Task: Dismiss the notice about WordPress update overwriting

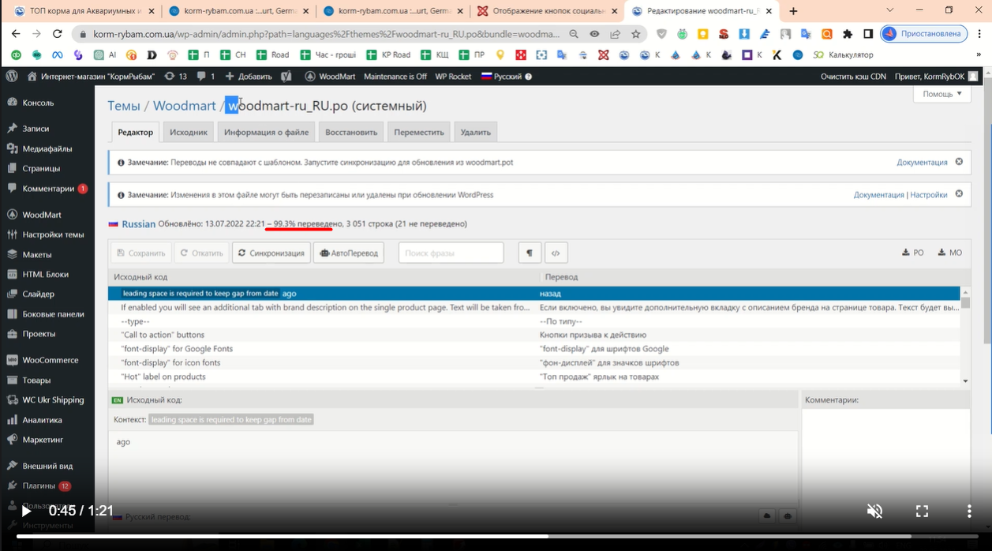Action: click(x=959, y=193)
